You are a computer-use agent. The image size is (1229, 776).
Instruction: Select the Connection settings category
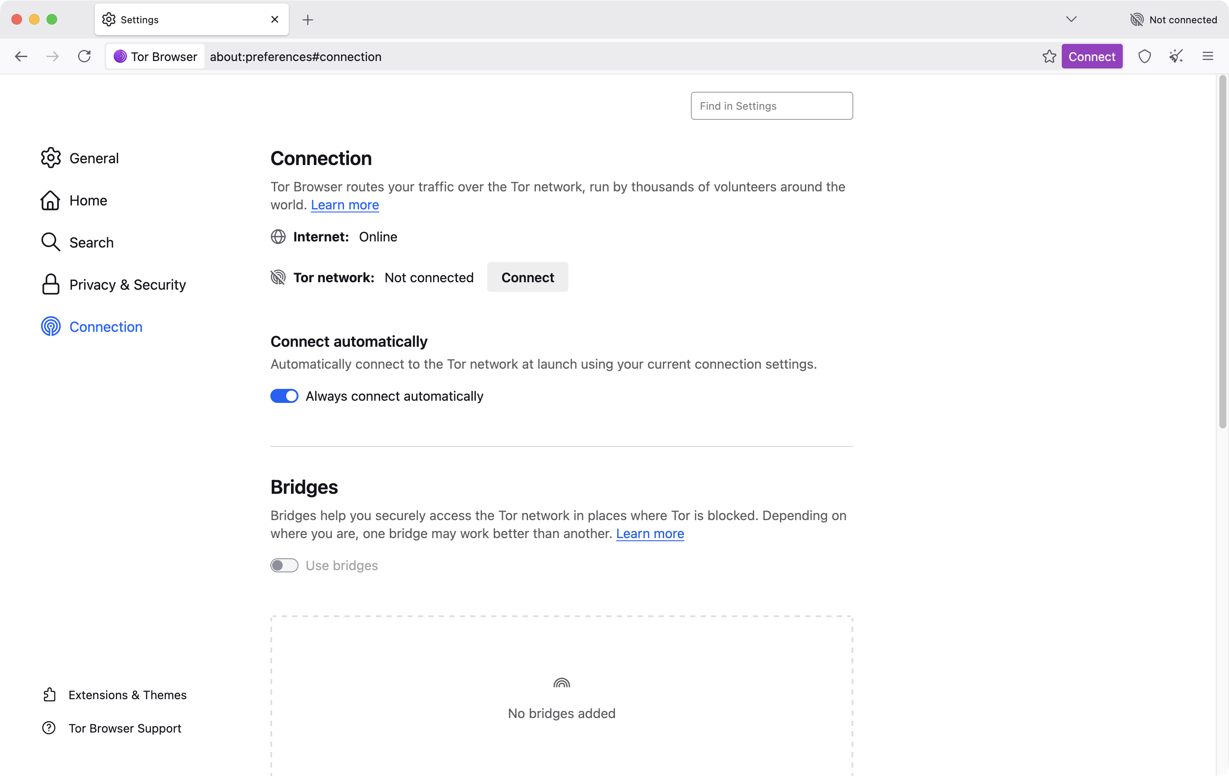pyautogui.click(x=92, y=327)
